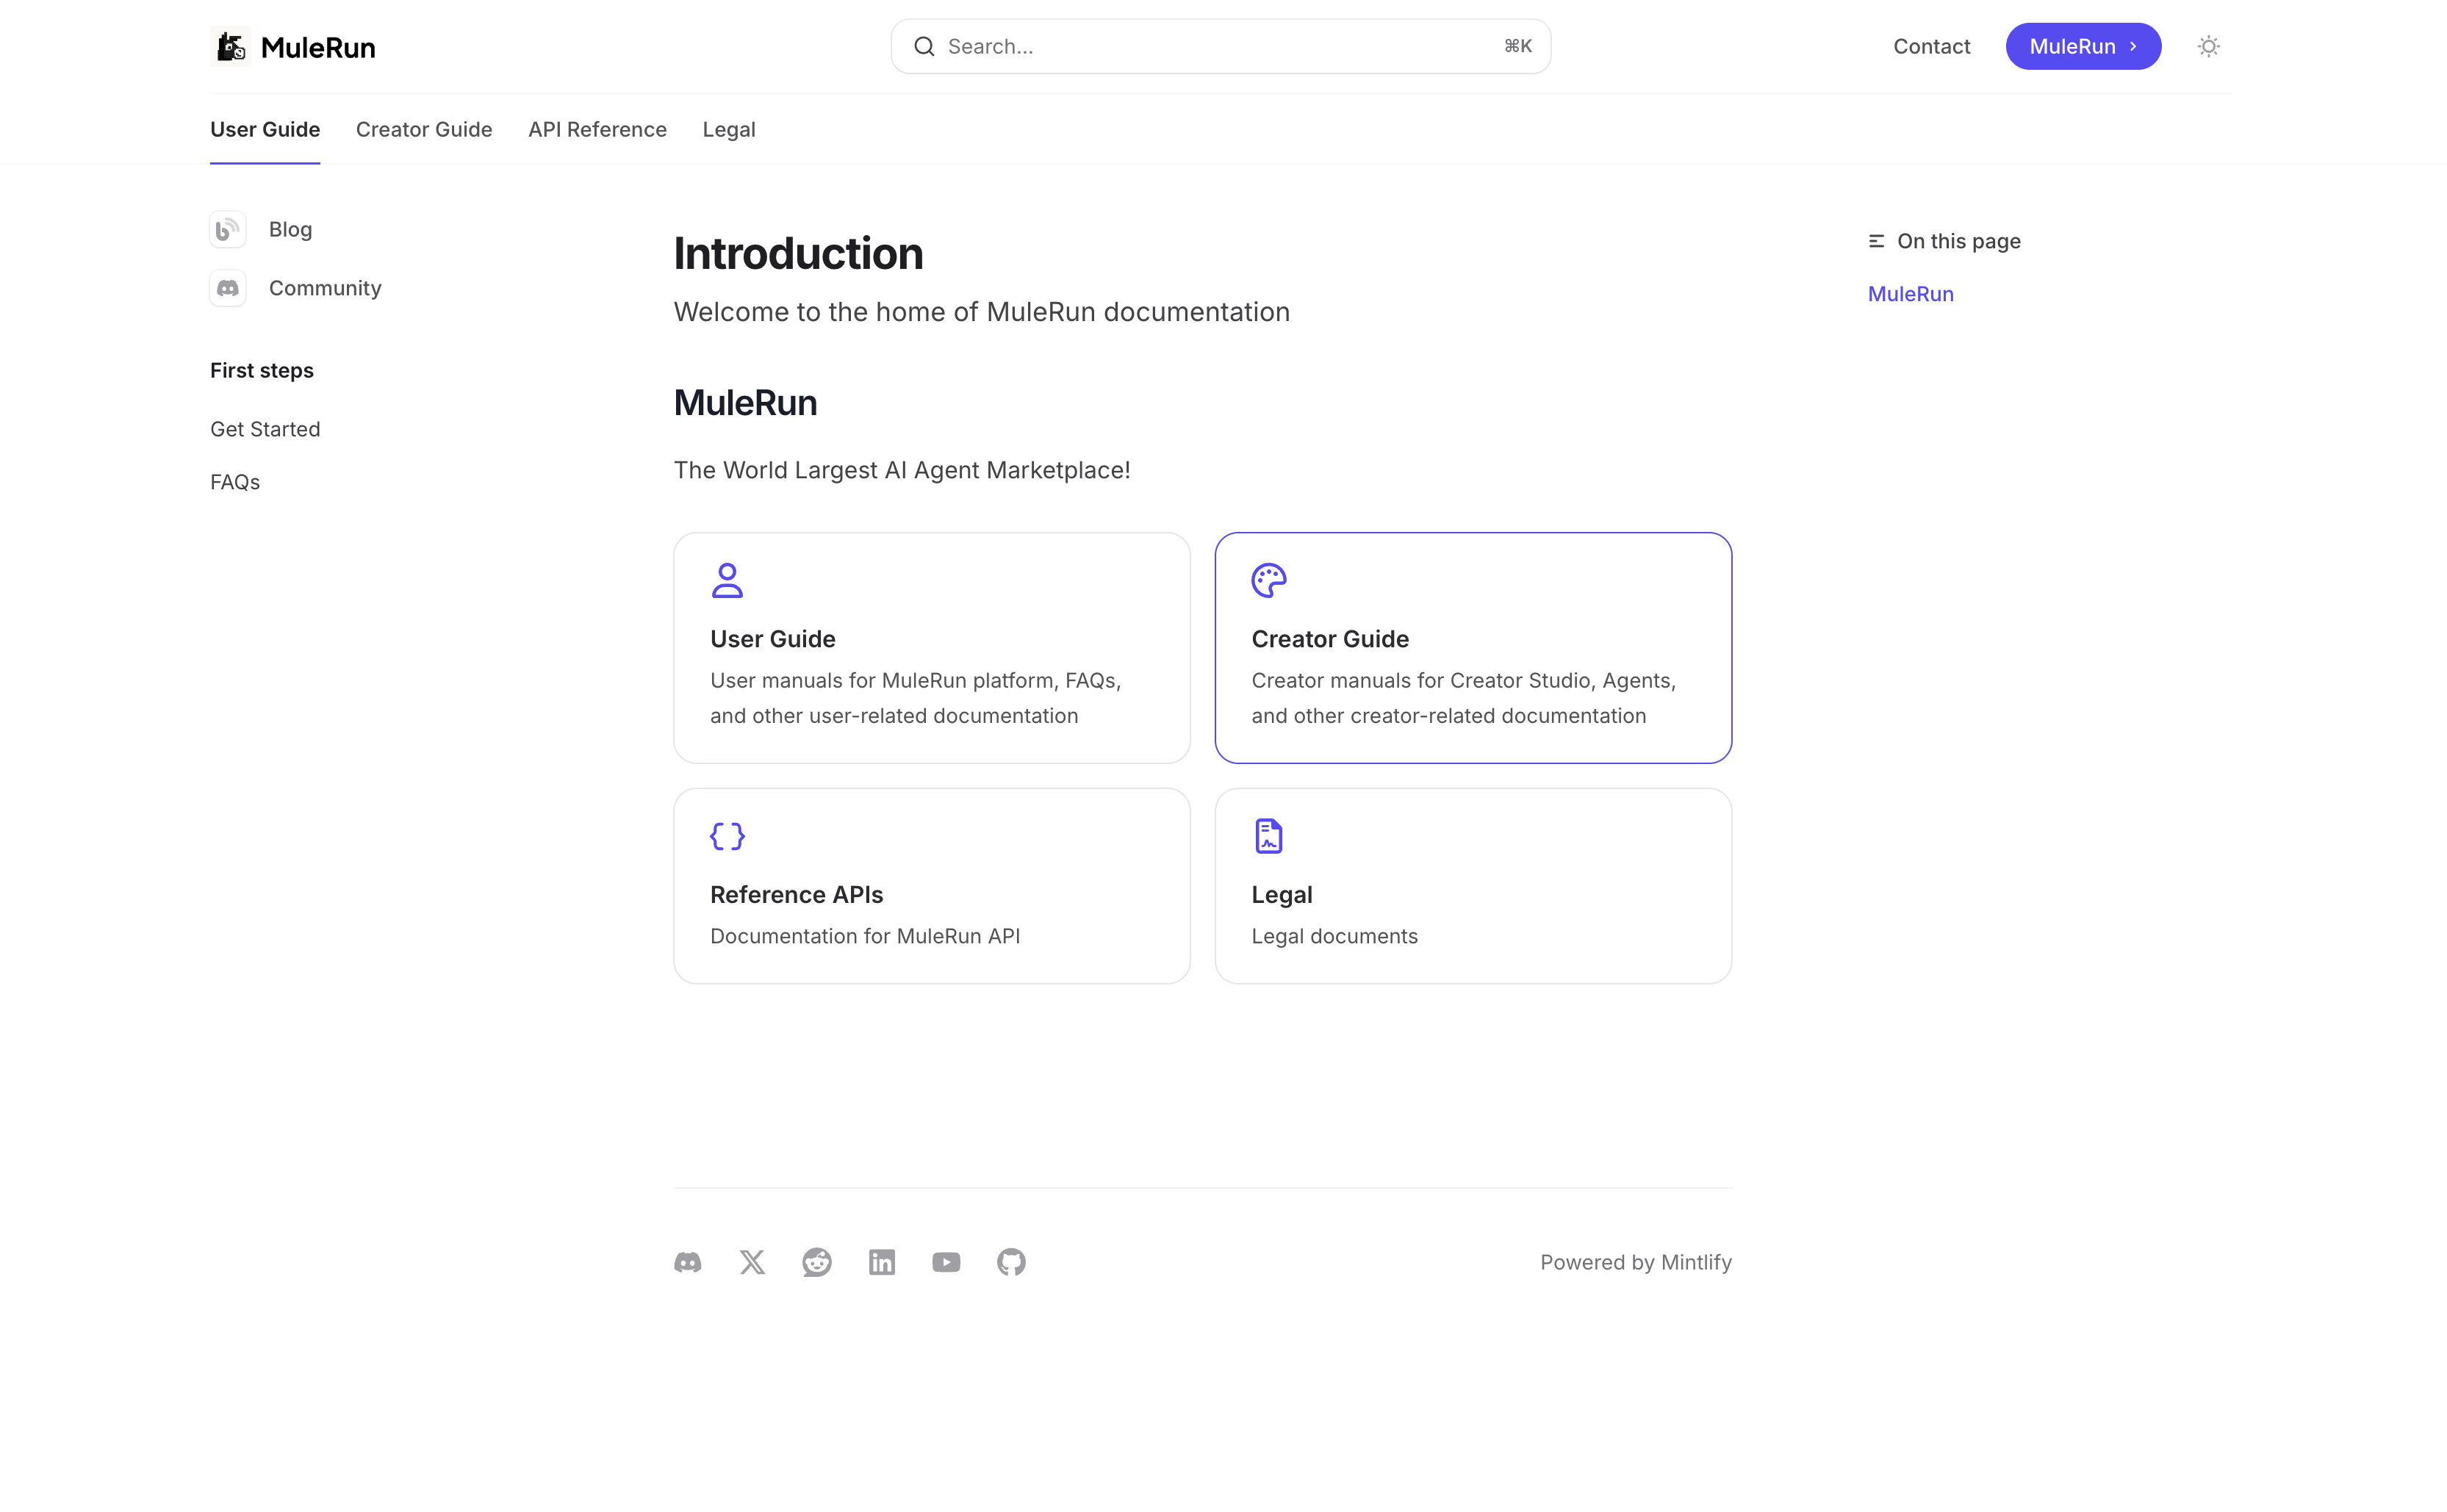
Task: Open Discord from footer icons
Action: click(x=688, y=1262)
